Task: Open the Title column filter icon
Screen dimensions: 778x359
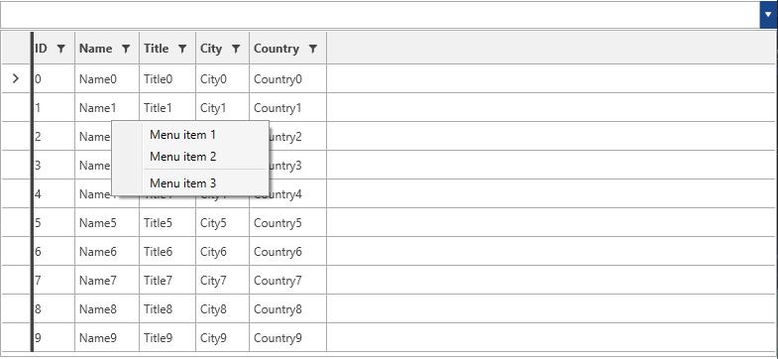Action: [x=182, y=49]
